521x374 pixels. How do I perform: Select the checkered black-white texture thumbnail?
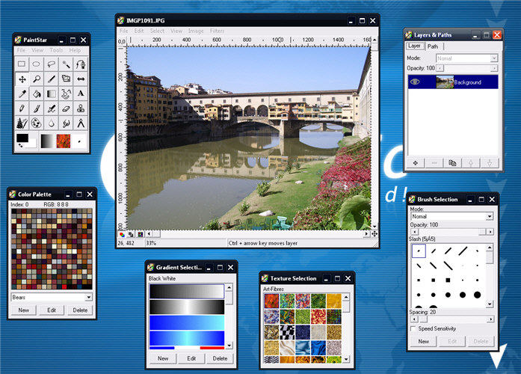pyautogui.click(x=286, y=332)
